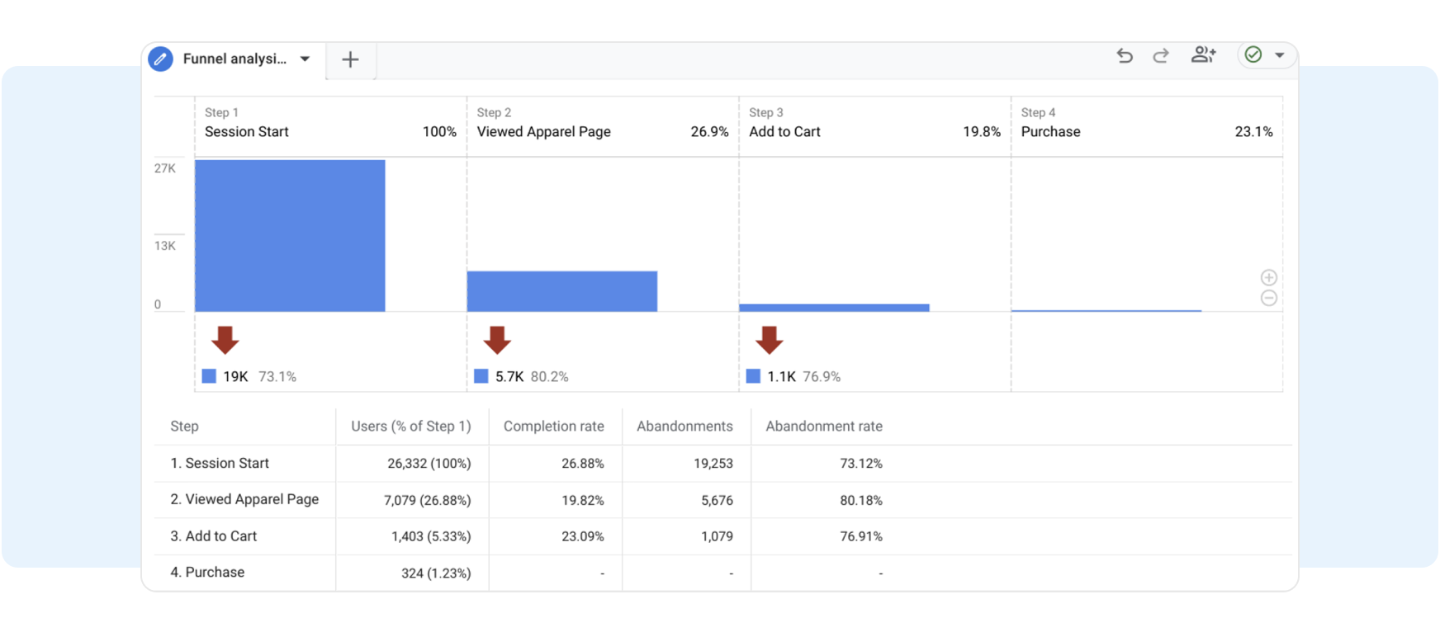Share exploration with the add-users icon
Screen dimensions: 1440x632
pyautogui.click(x=1203, y=55)
